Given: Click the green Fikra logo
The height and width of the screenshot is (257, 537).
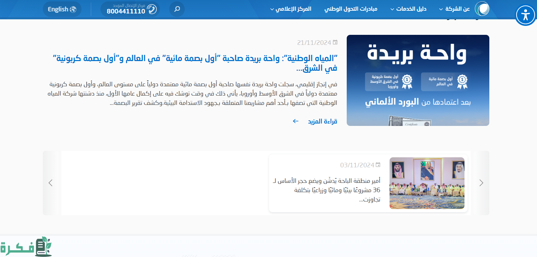Looking at the screenshot, I should pos(26,247).
